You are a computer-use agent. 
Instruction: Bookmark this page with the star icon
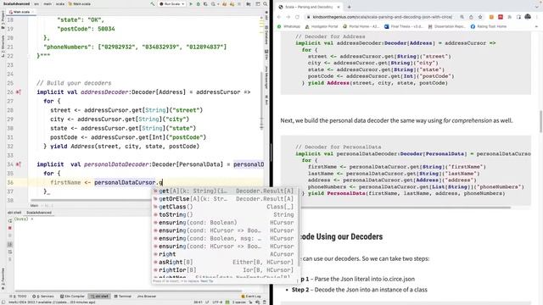tap(480, 17)
